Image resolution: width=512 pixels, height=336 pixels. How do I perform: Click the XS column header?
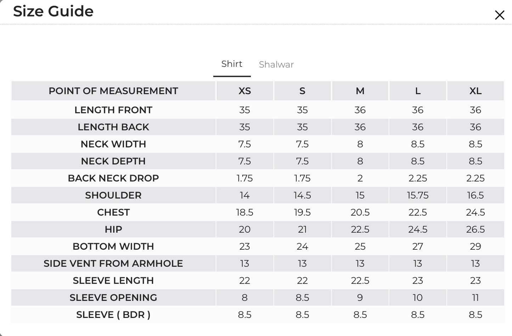point(244,91)
